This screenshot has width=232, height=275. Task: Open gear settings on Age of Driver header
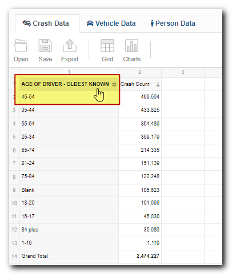pos(114,84)
